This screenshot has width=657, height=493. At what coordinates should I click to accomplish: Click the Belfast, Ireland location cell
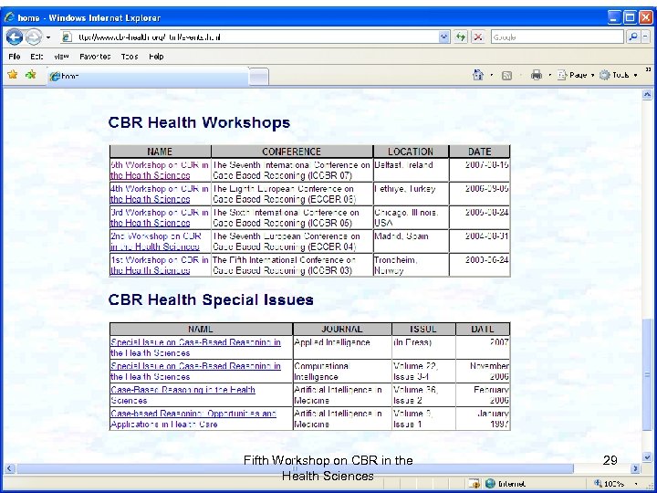pyautogui.click(x=411, y=170)
